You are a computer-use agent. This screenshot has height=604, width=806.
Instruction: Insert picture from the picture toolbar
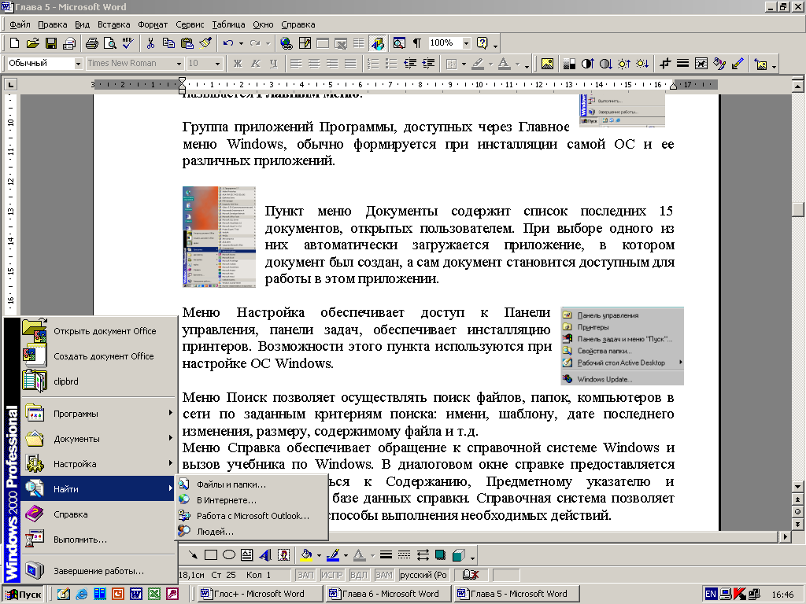[x=548, y=64]
